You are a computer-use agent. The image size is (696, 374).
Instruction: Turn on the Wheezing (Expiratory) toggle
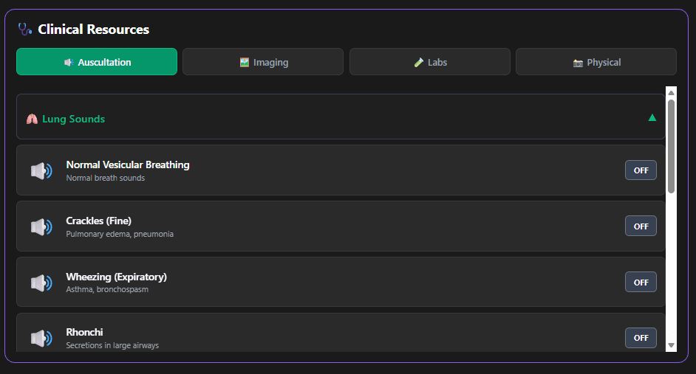[641, 283]
